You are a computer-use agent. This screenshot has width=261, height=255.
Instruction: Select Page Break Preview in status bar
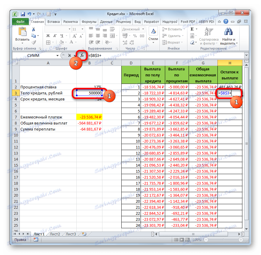point(187,240)
